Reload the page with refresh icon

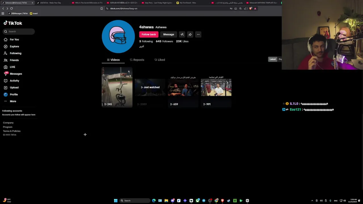click(12, 8)
